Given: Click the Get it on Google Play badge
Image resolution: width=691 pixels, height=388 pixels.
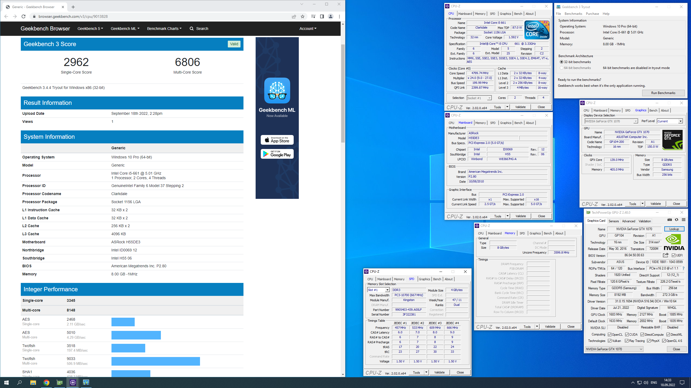Looking at the screenshot, I should (x=277, y=154).
